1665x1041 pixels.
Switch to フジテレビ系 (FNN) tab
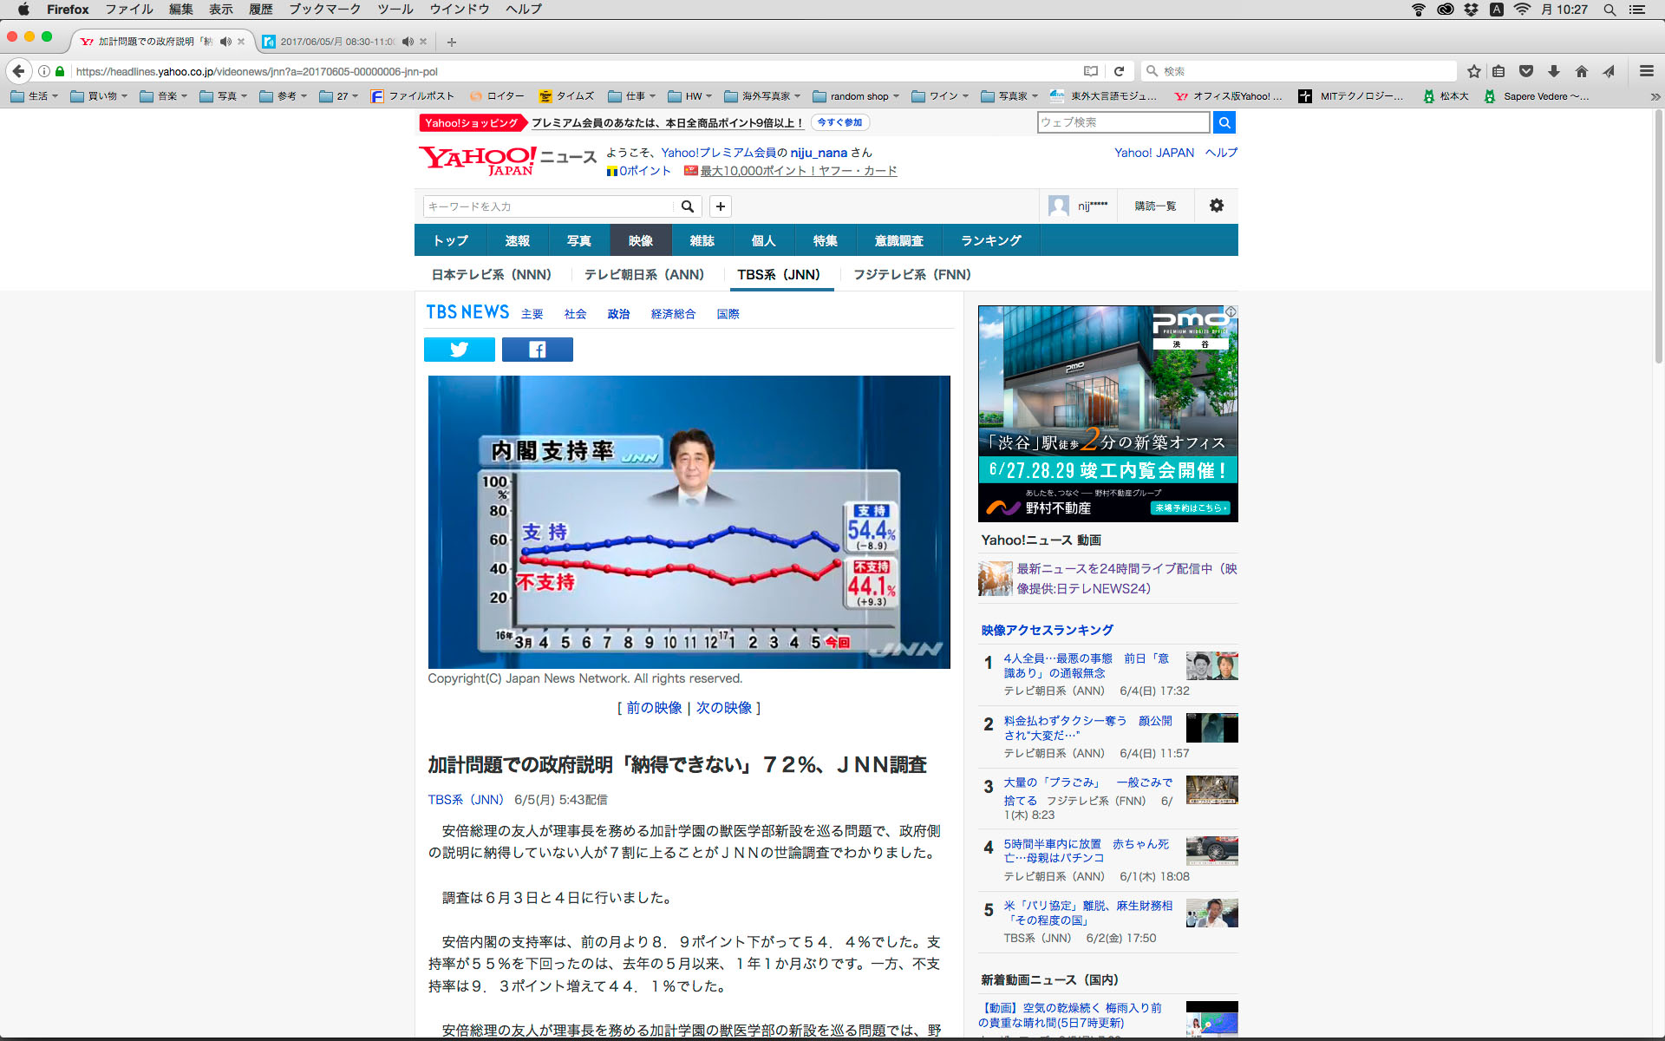(x=911, y=274)
